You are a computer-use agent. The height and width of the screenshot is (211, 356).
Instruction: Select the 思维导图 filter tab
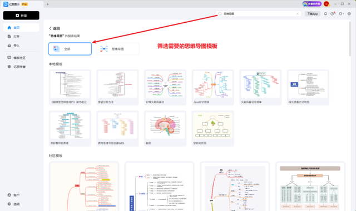117,49
